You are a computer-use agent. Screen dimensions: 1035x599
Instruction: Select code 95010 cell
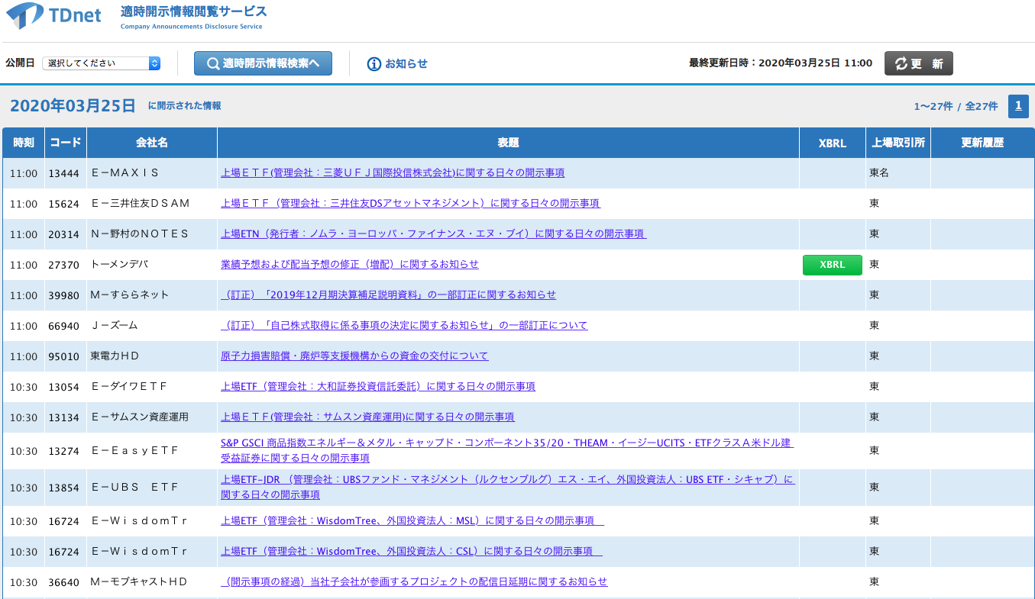click(x=64, y=356)
